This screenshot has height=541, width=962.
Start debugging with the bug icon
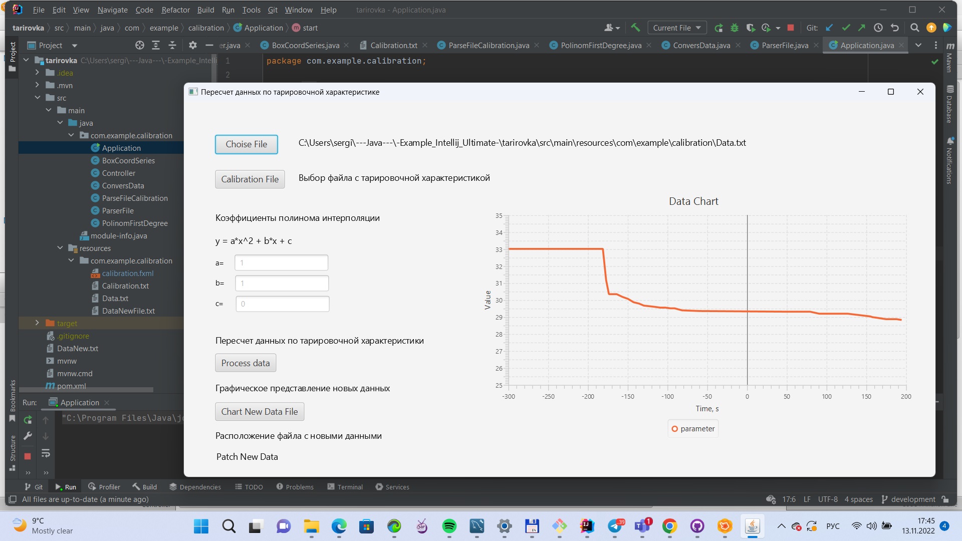point(735,28)
